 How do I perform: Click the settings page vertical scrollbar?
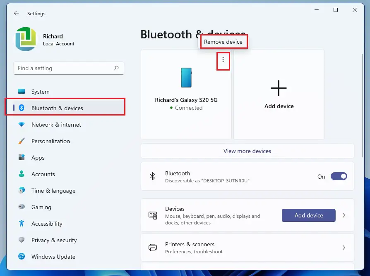click(x=362, y=106)
